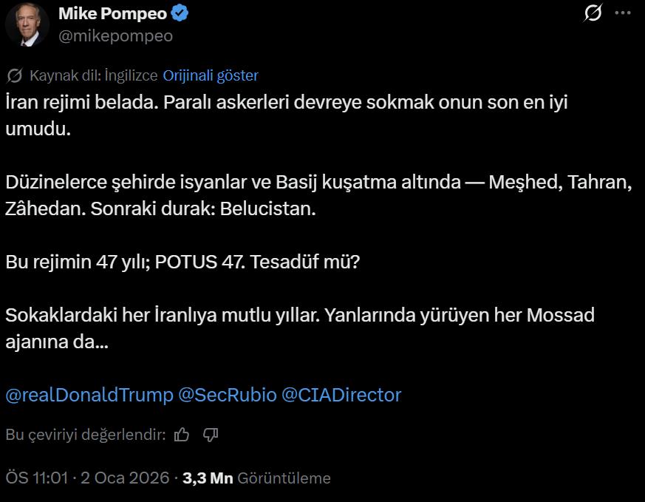Viewport: 645px width, 502px height.
Task: Rate the translation with thumbs down
Action: click(211, 435)
